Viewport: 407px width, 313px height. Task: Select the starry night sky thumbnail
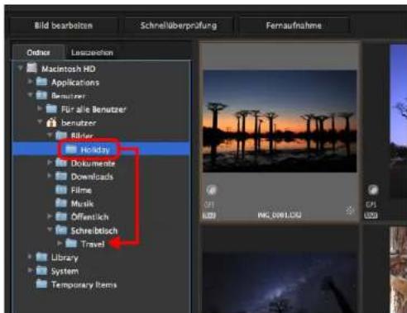pos(280,282)
